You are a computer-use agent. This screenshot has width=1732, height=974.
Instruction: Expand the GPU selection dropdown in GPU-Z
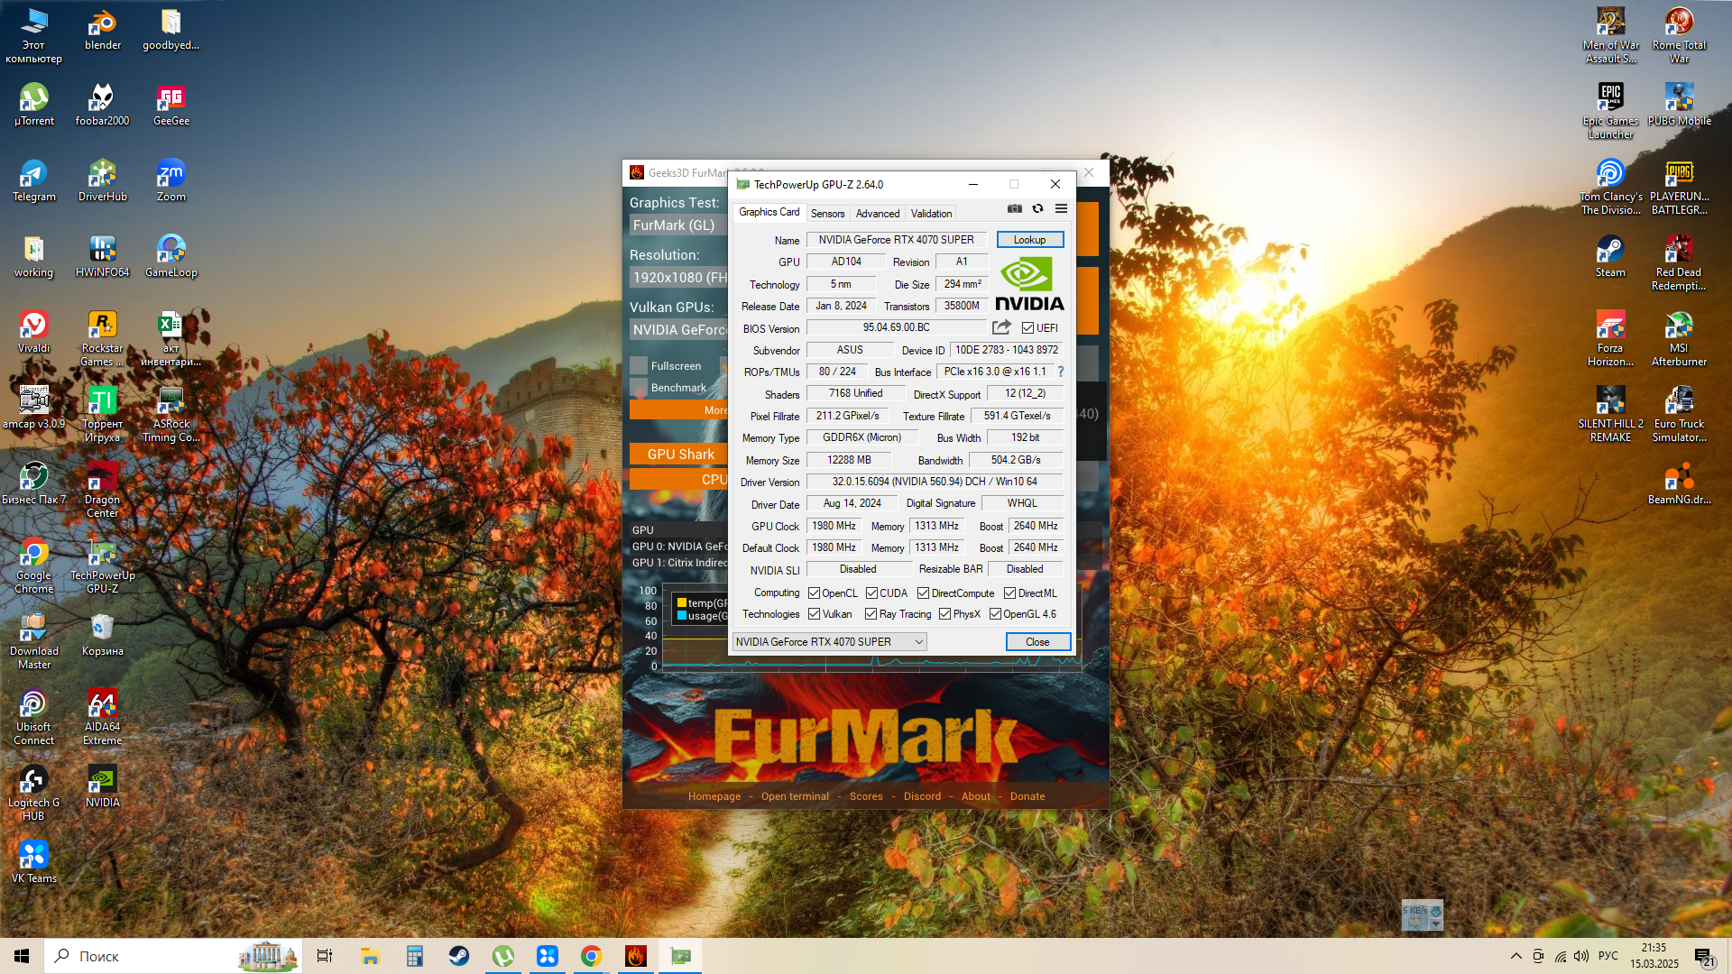click(x=918, y=642)
